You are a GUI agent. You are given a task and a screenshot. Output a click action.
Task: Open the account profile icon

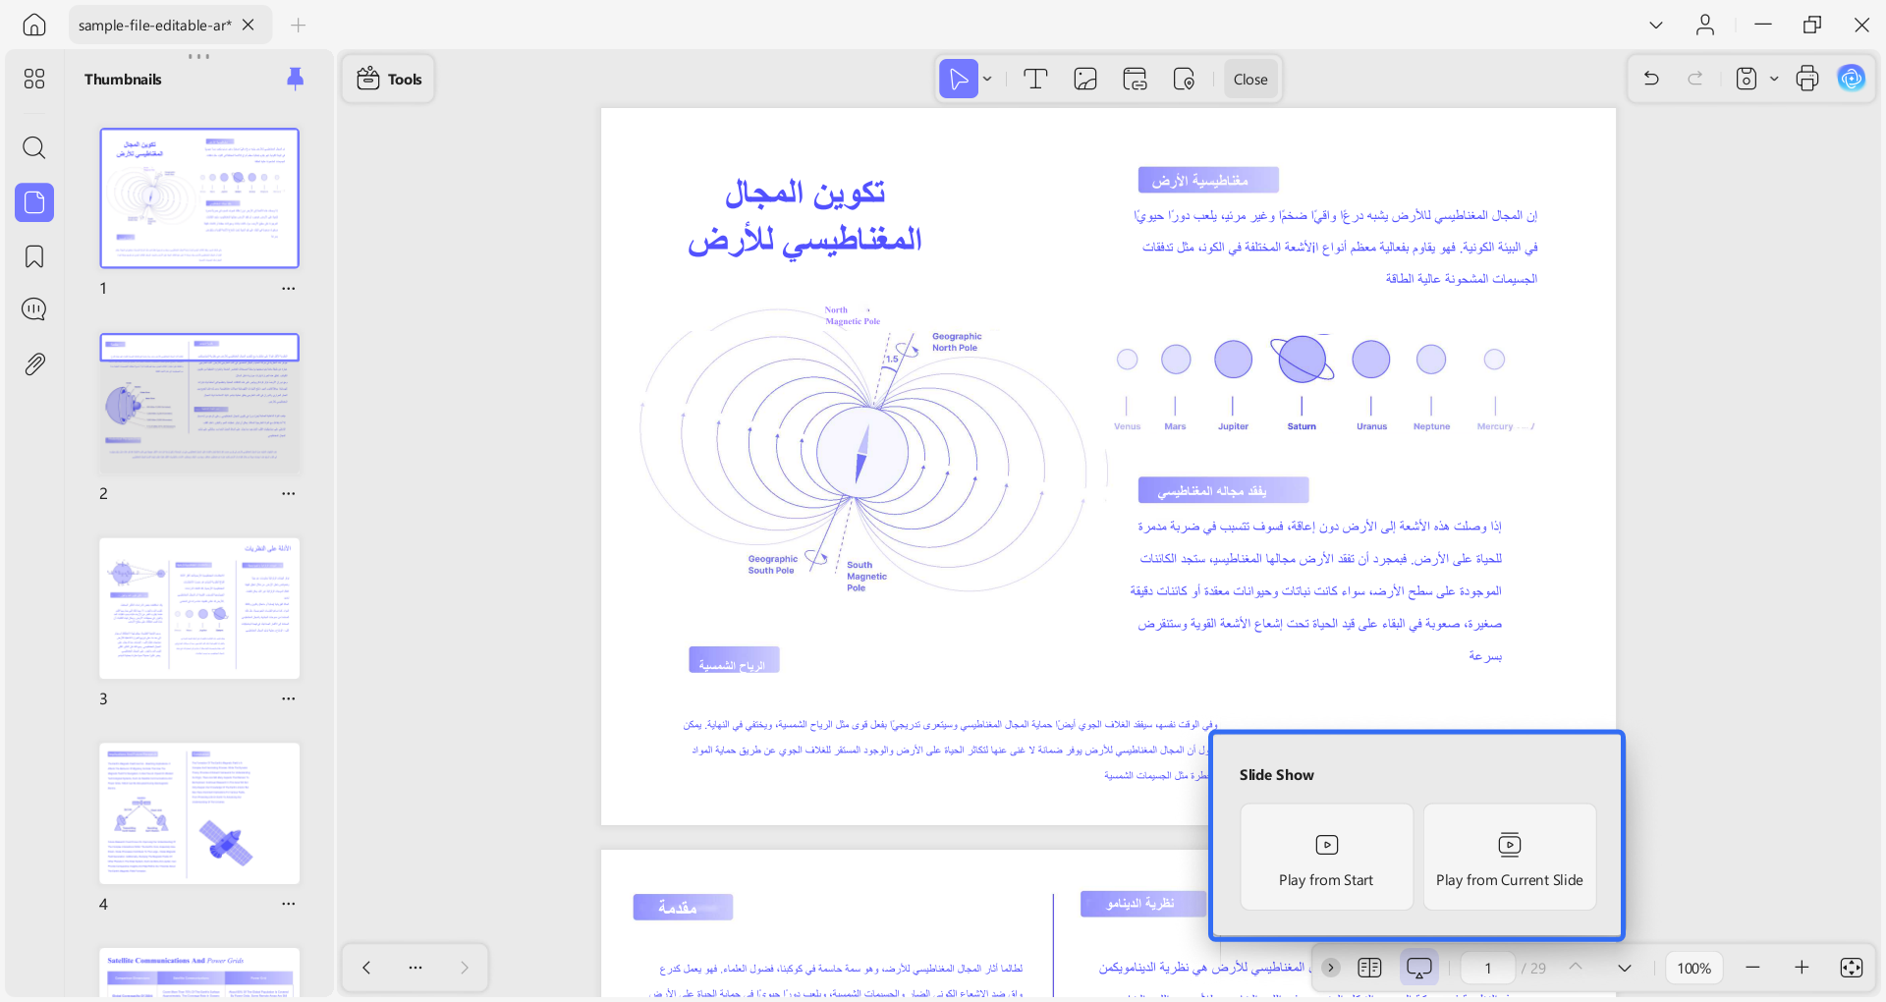(1705, 25)
